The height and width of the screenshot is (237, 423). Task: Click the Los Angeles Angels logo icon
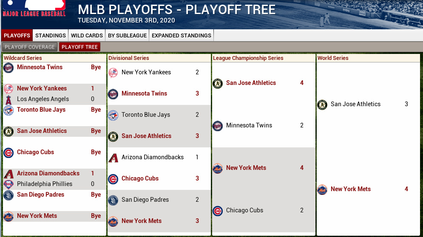(9, 99)
